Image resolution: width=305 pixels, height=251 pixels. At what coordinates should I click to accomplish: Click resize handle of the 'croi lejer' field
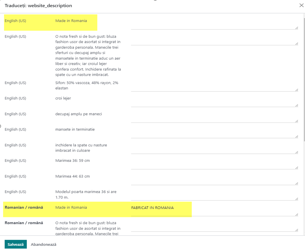296,105
